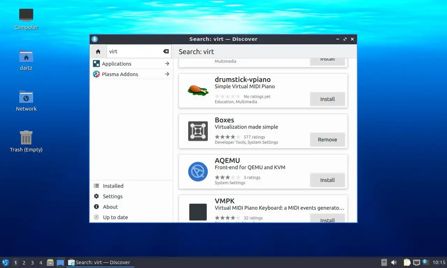Click the Up to date refresh icon

click(x=96, y=217)
